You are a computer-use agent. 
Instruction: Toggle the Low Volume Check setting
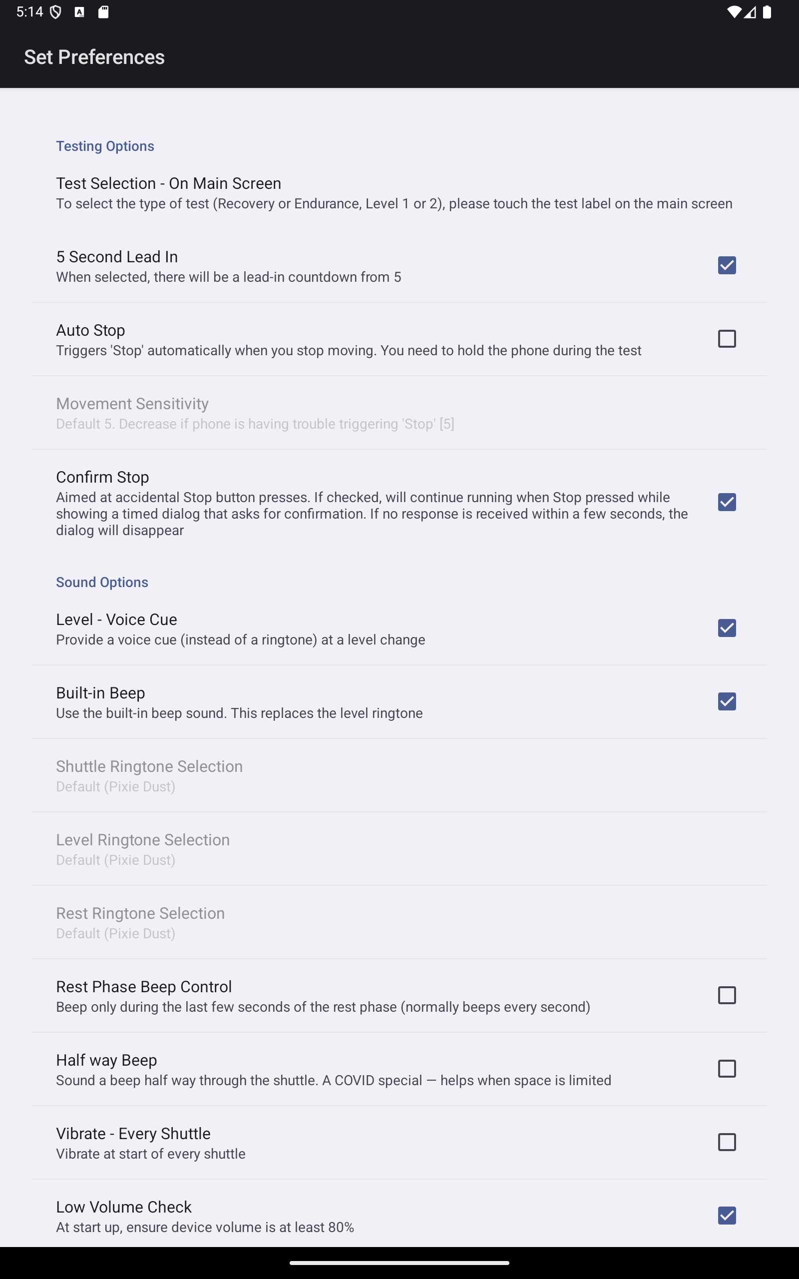tap(727, 1216)
